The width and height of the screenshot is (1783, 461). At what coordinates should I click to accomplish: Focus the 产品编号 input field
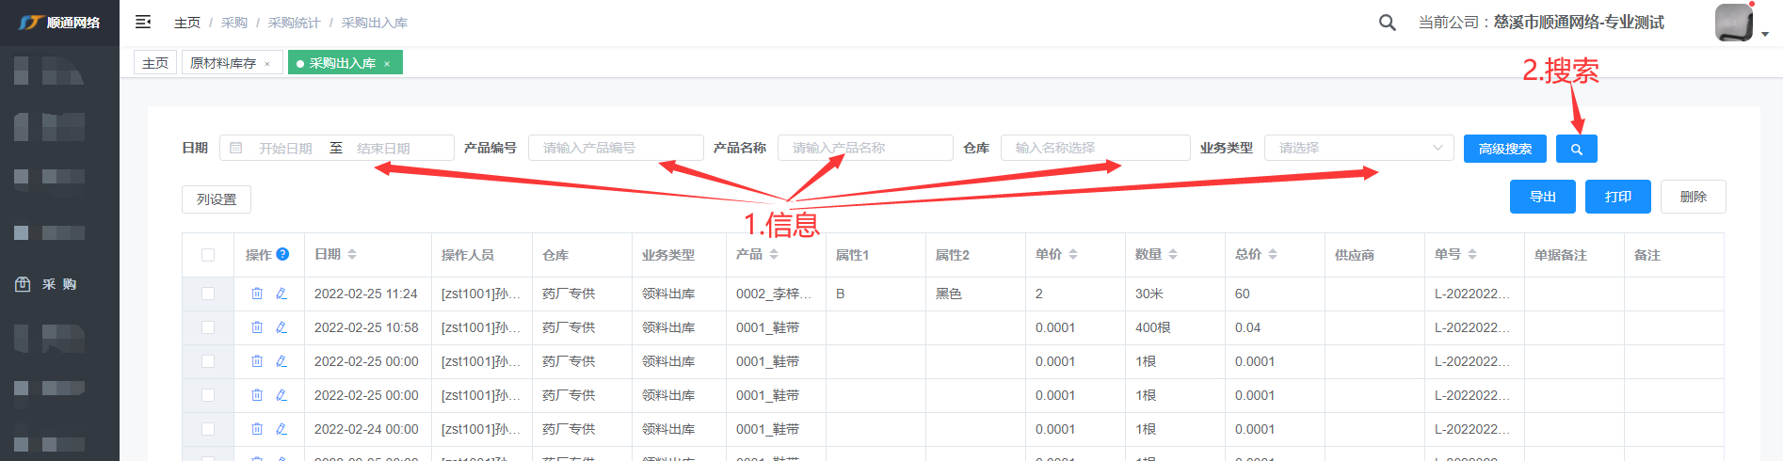click(x=616, y=148)
